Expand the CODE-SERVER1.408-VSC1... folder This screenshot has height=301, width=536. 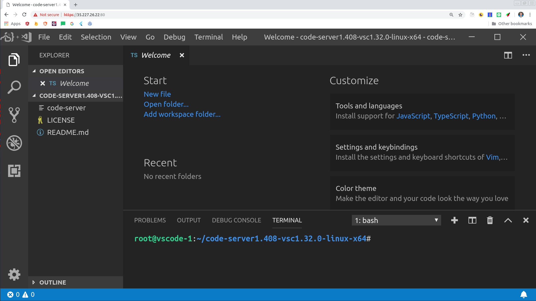(x=34, y=96)
